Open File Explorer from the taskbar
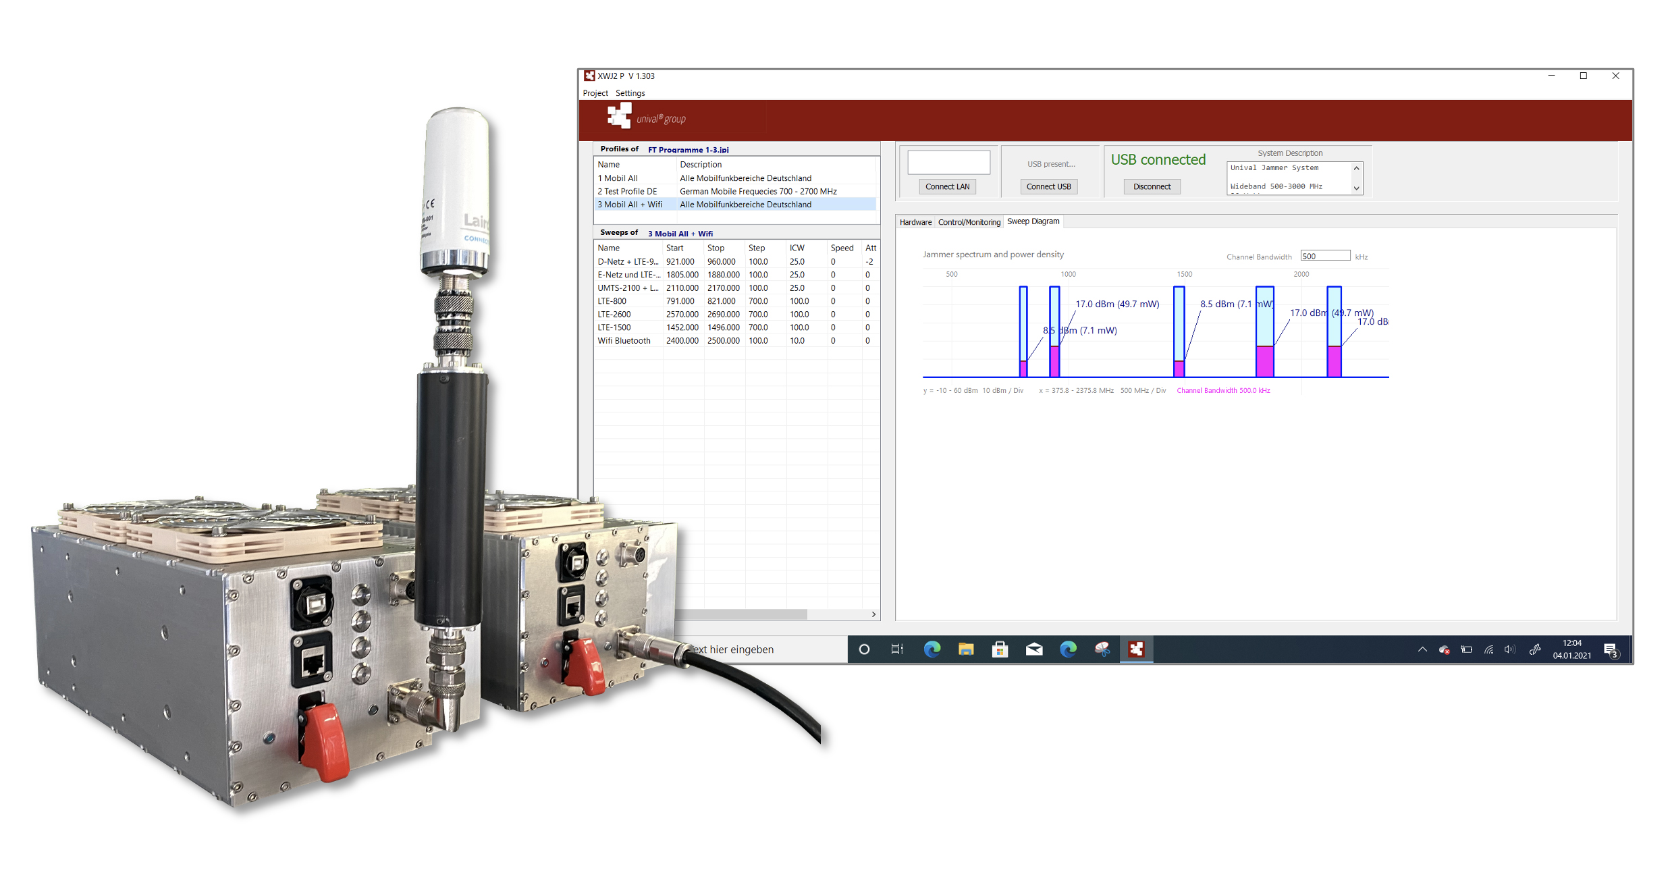Screen dimensions: 1670x883 click(x=966, y=649)
